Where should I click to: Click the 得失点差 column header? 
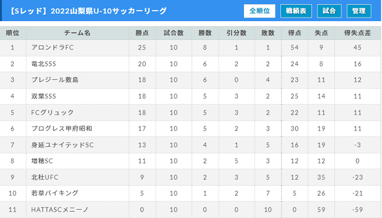point(357,33)
